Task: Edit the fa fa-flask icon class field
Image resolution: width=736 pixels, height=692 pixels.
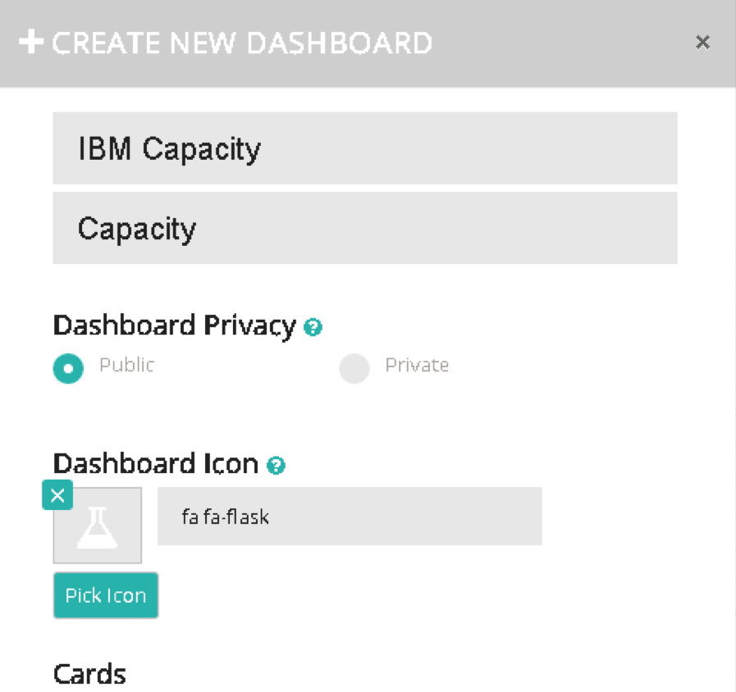Action: (x=350, y=517)
